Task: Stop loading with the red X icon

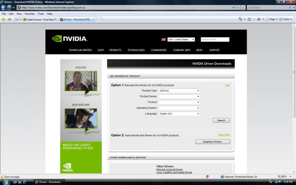Action: 243,7
